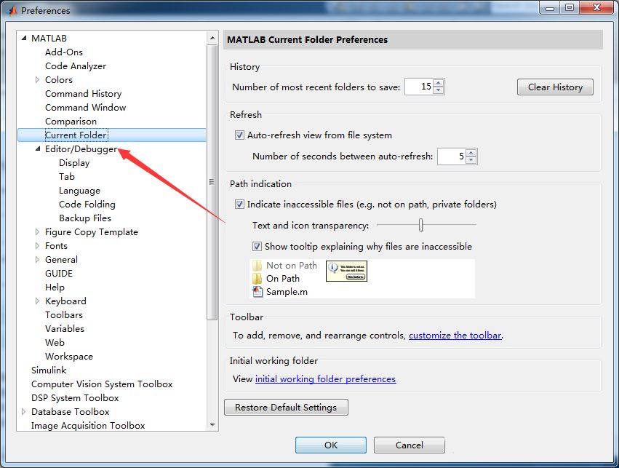Screen dimensions: 619x468
Task: Click the MATLAB logo in title bar
Action: click(x=12, y=11)
